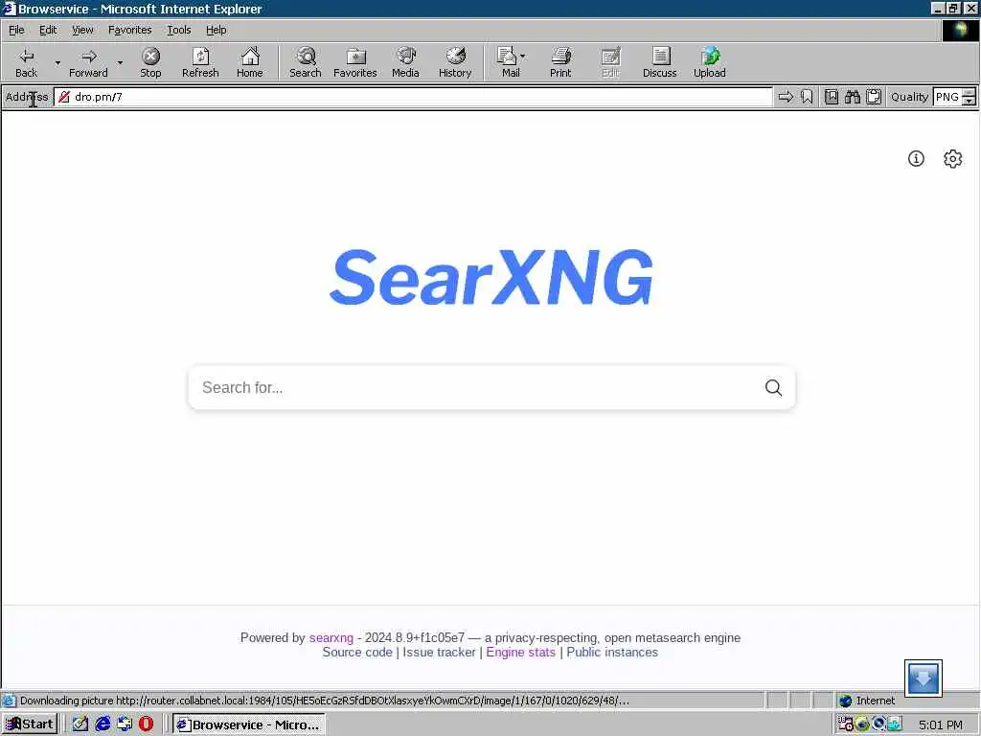Click the Quality PNG value box

(947, 97)
